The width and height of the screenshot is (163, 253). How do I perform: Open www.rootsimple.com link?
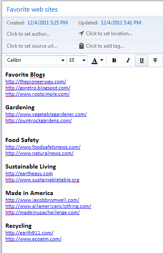[38, 94]
